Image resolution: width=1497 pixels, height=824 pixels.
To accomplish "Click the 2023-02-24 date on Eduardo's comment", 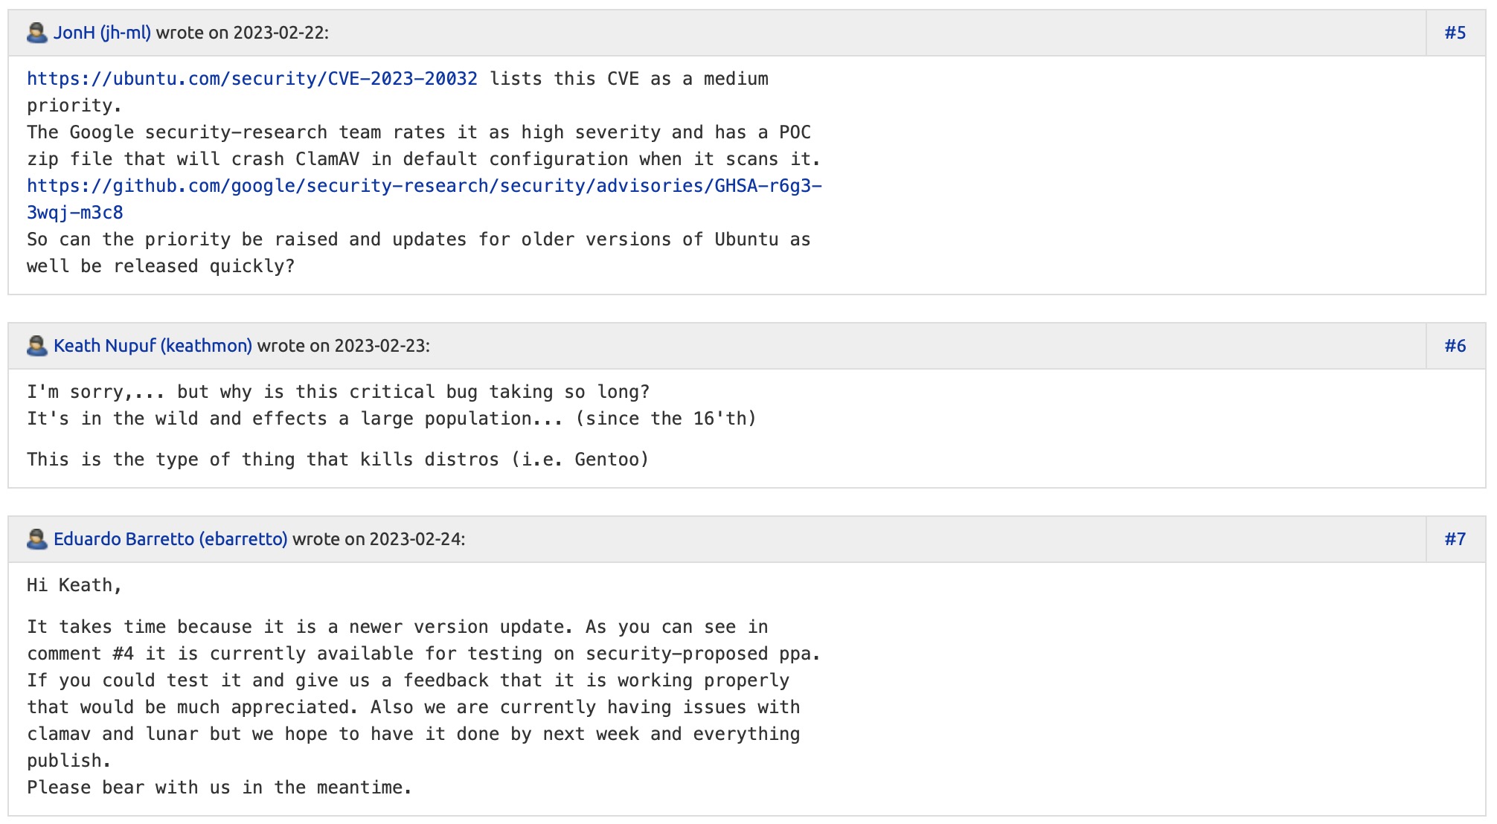I will [x=417, y=539].
